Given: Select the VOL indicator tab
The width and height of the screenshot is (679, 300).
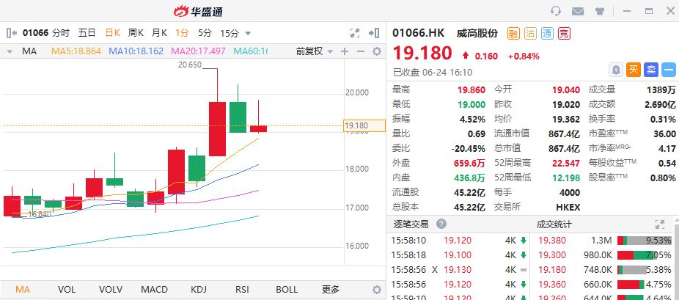Looking at the screenshot, I should pos(67,290).
